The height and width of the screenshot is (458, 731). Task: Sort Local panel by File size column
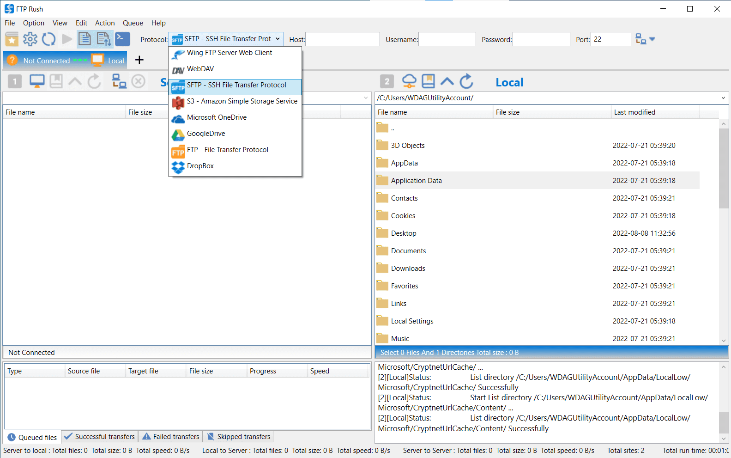[552, 112]
